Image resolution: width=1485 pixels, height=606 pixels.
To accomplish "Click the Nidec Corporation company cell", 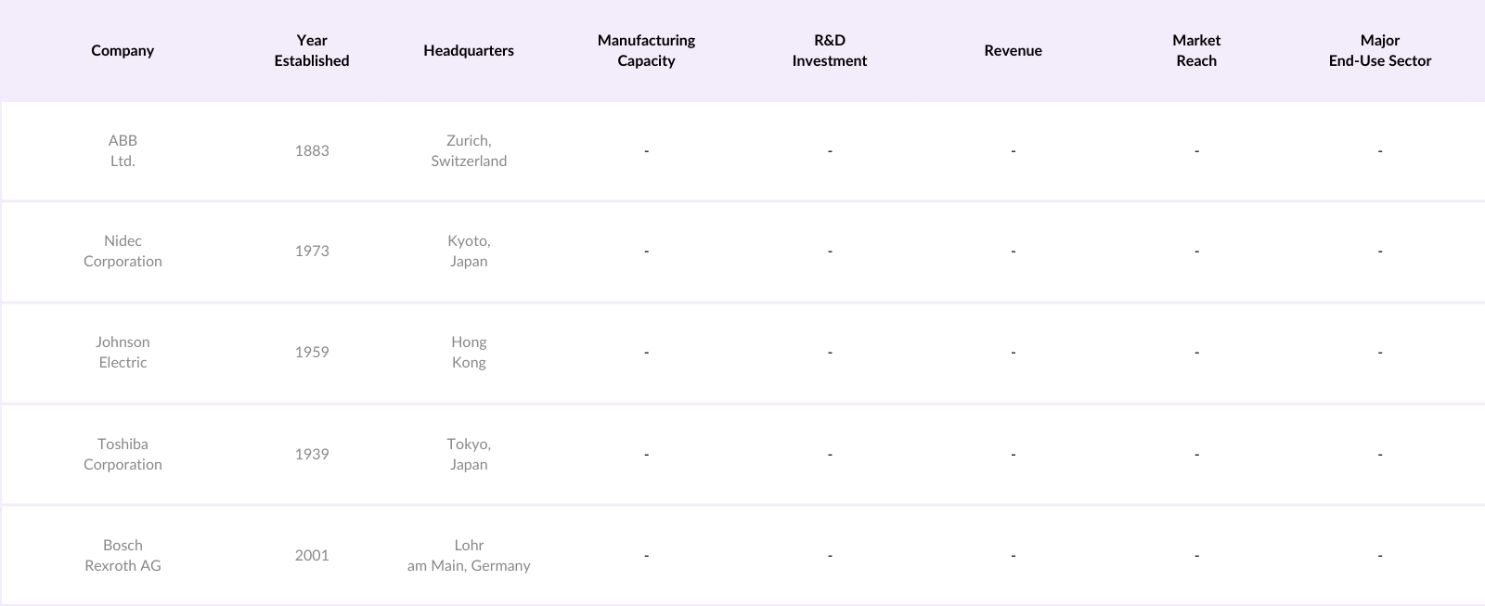I will [x=123, y=251].
